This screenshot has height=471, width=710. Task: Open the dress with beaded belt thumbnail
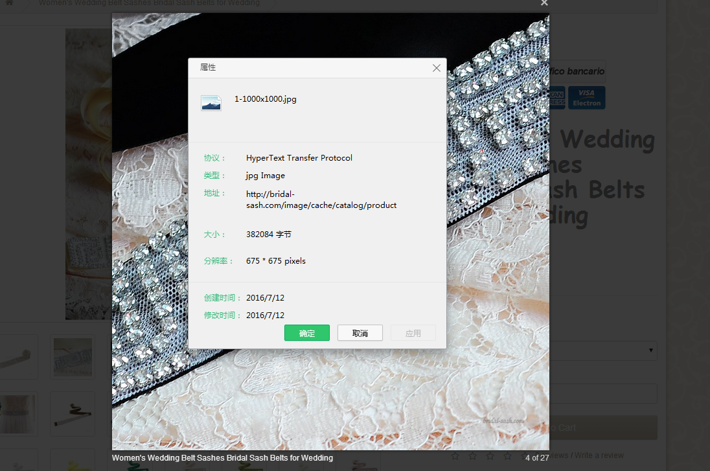pos(18,414)
